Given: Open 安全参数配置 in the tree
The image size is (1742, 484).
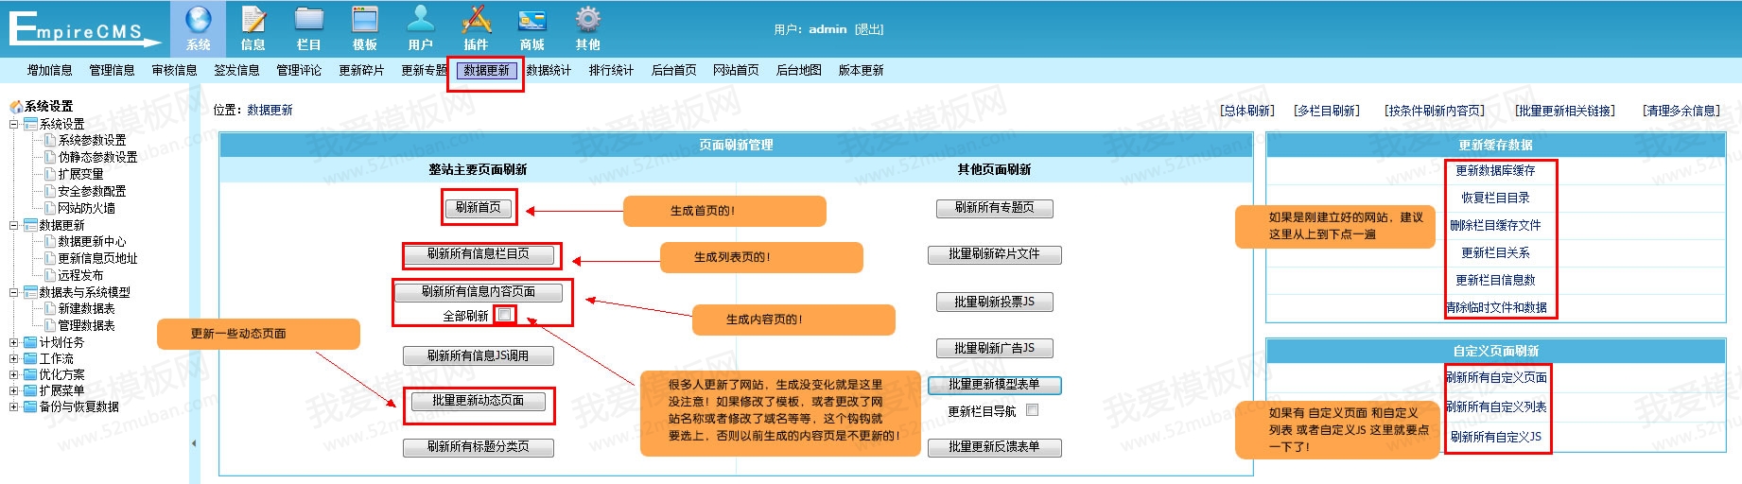Looking at the screenshot, I should tap(92, 192).
